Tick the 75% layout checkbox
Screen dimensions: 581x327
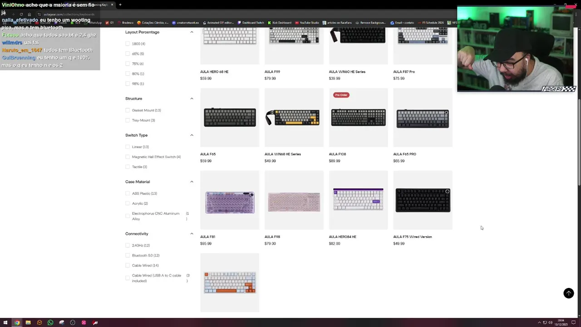[x=128, y=64]
